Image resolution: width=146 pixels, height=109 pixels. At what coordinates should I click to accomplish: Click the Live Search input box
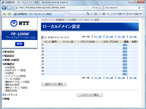tap(121, 8)
